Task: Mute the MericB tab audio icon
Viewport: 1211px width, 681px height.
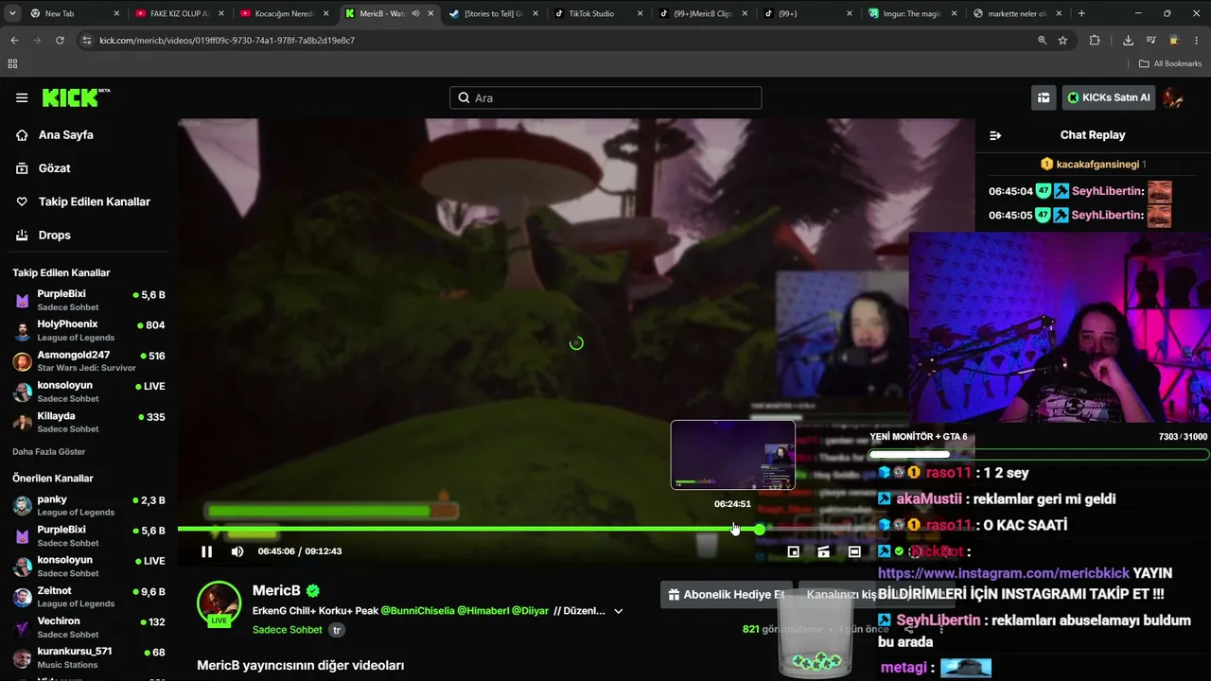Action: click(x=415, y=13)
